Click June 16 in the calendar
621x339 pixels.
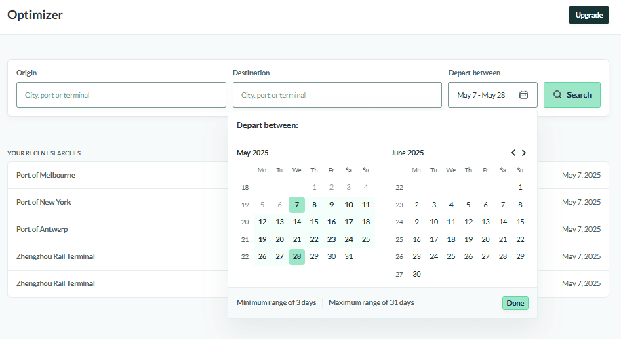click(x=416, y=239)
